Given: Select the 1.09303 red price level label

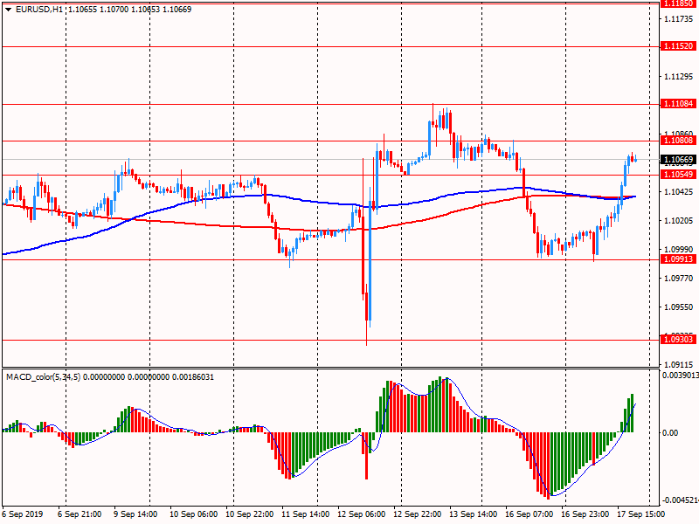Looking at the screenshot, I should 679,340.
